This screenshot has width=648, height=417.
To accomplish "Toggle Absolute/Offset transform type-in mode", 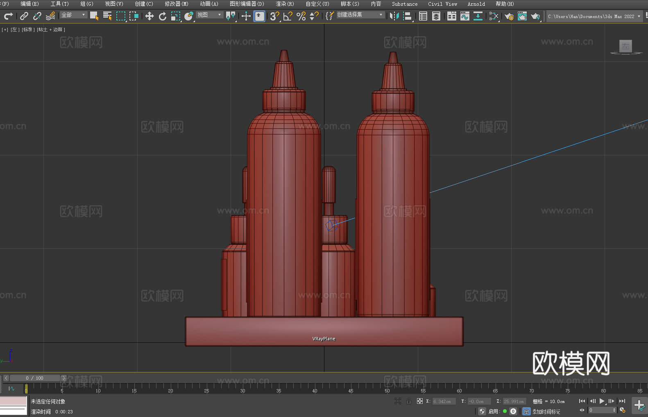I will 419,401.
